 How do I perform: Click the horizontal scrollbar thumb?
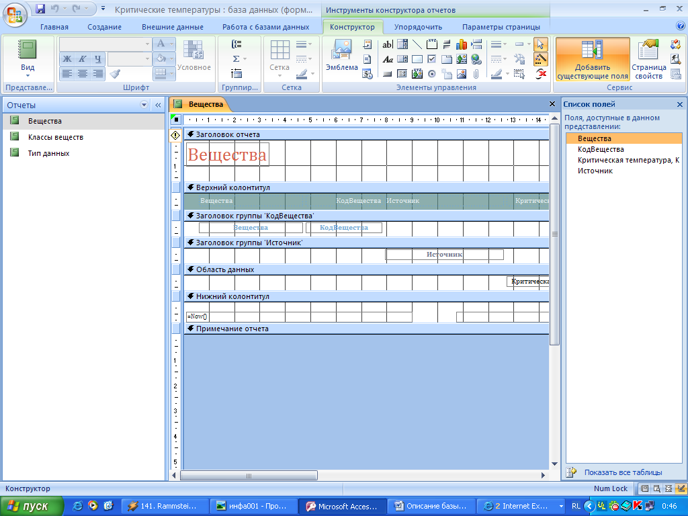249,476
